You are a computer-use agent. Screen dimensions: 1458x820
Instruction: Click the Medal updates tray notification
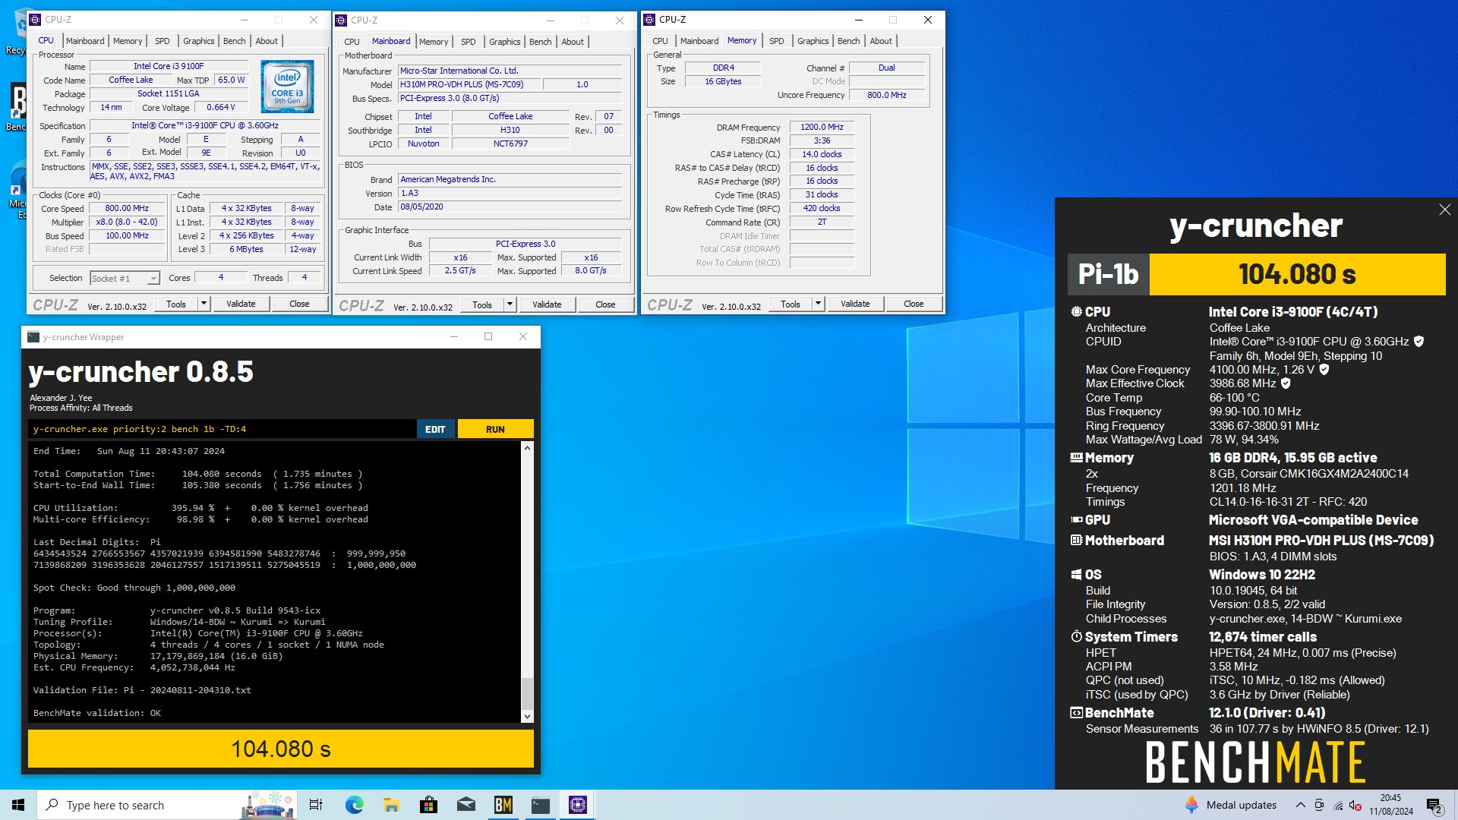(x=1231, y=805)
